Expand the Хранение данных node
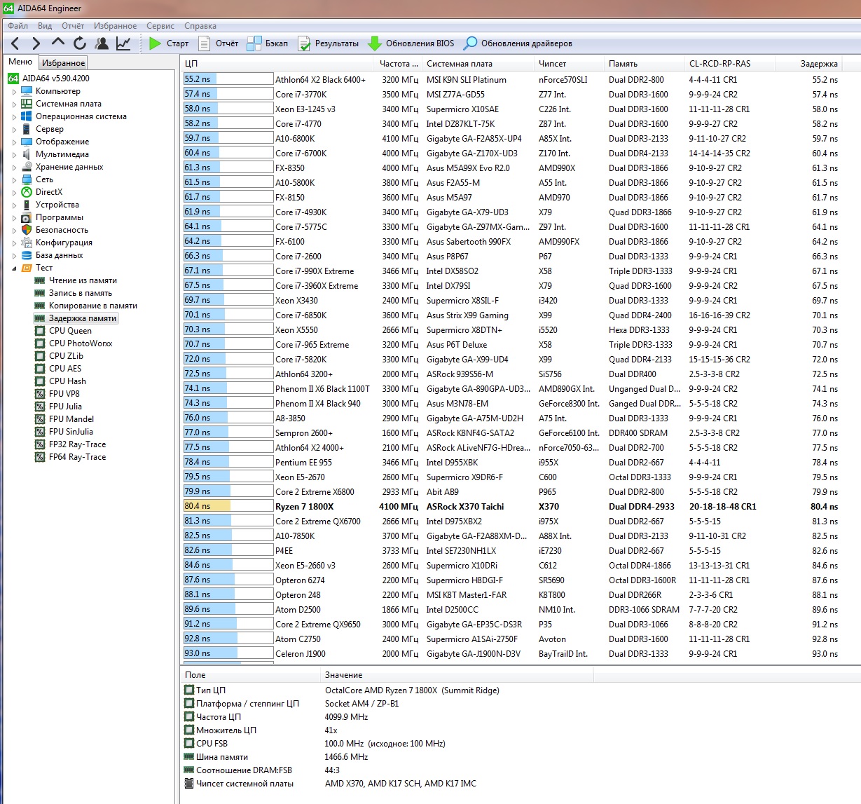Viewport: 861px width, 804px height. (x=14, y=167)
